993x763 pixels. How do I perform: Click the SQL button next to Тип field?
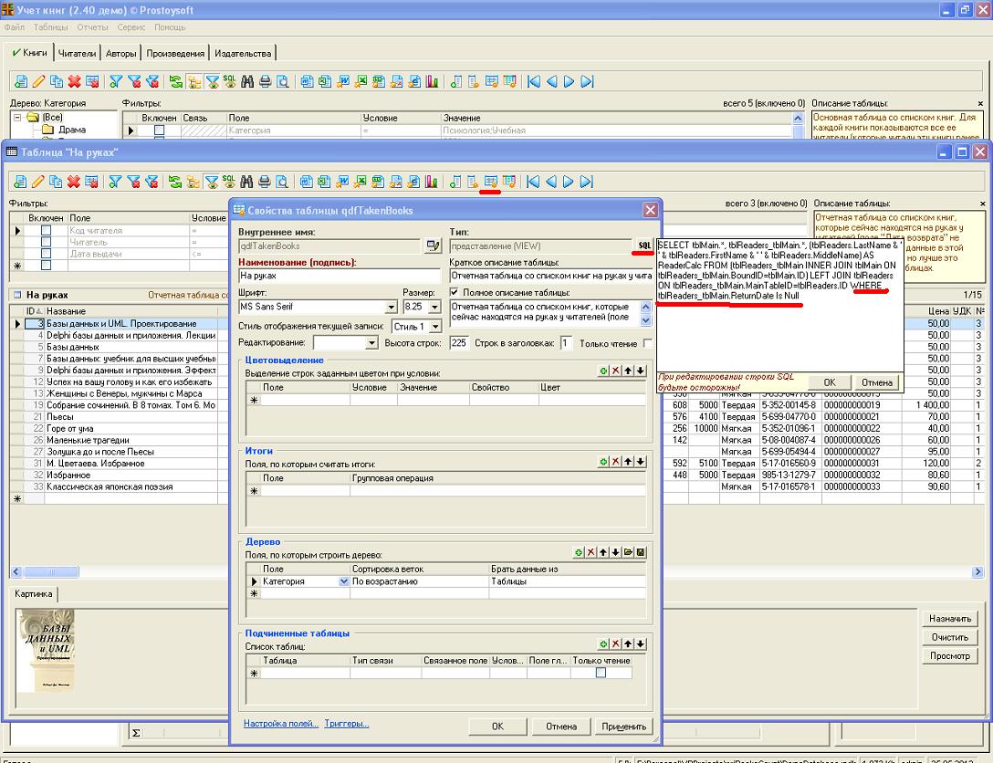point(644,246)
